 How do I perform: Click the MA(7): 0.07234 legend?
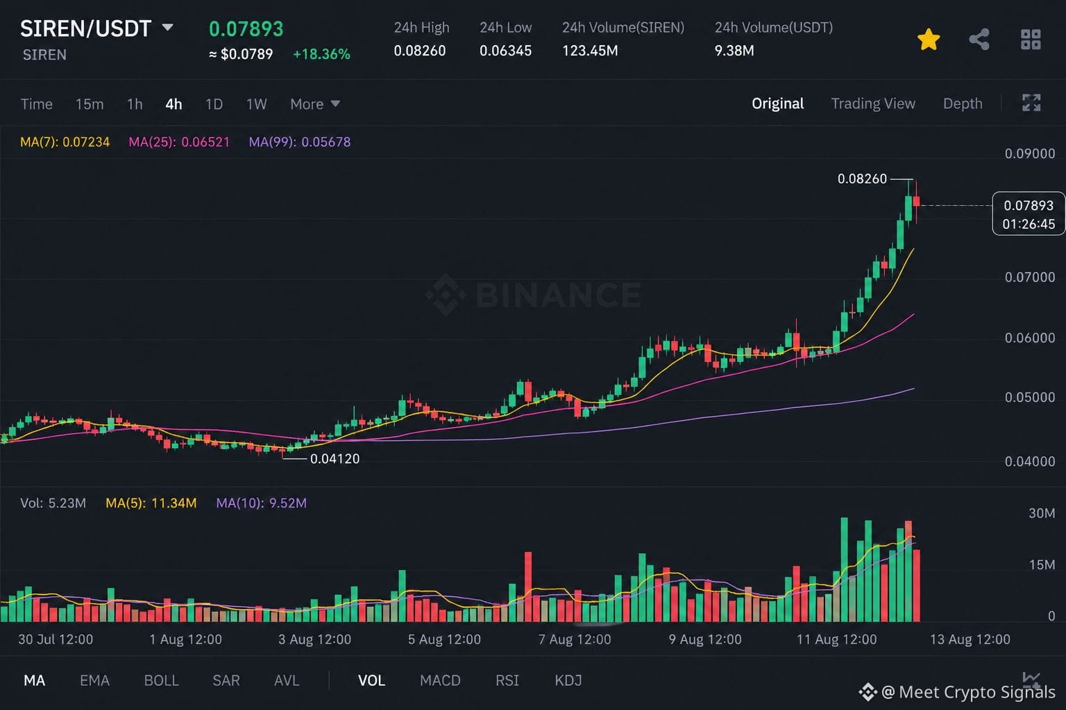pos(65,142)
